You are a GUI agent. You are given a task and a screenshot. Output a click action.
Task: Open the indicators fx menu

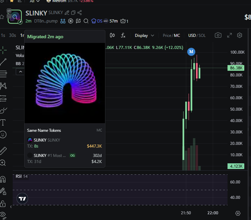pyautogui.click(x=123, y=36)
